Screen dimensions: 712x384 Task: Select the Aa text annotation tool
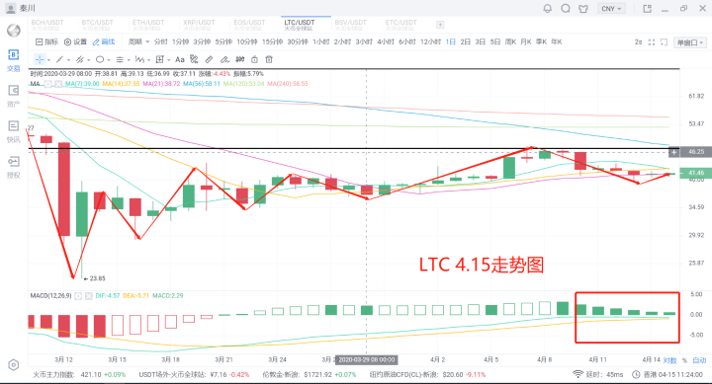(x=180, y=59)
